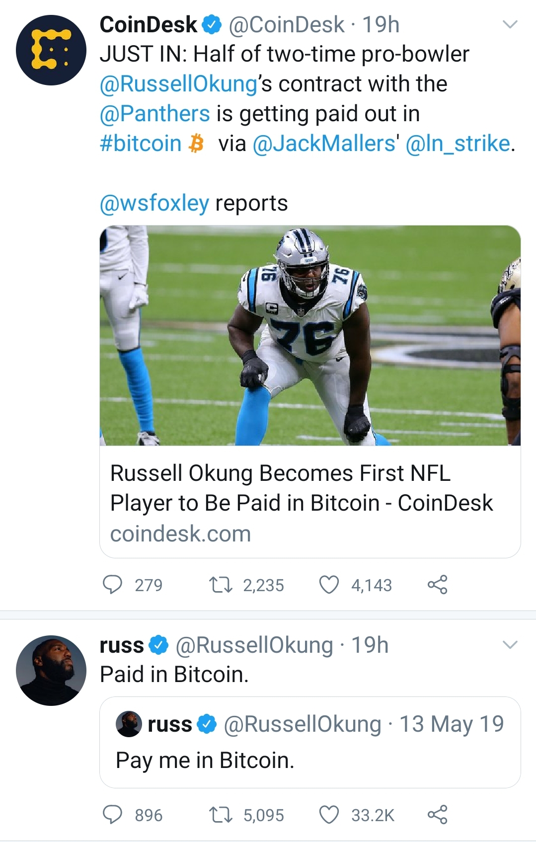Retweet russ's "Paid in Bitcoin" tweet
The height and width of the screenshot is (842, 536).
click(x=221, y=815)
